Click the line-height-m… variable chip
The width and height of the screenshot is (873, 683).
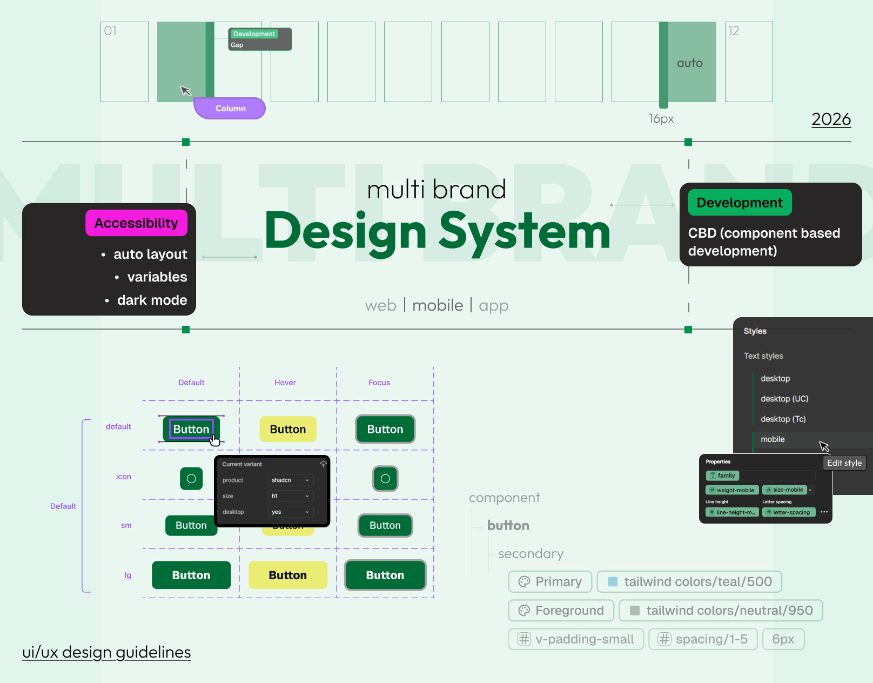732,512
